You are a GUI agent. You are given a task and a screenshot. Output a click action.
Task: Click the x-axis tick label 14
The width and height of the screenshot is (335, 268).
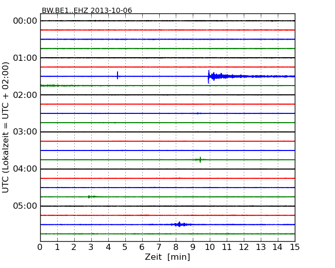click(x=277, y=247)
